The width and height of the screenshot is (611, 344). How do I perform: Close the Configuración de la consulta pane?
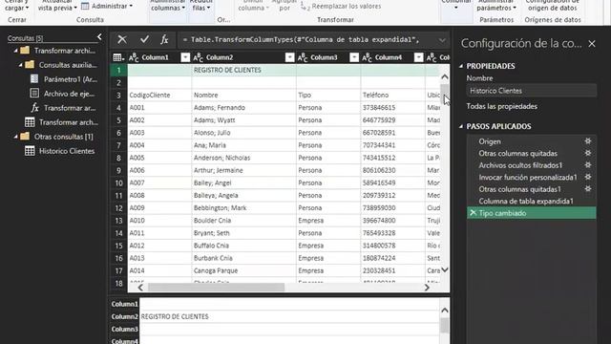(592, 44)
